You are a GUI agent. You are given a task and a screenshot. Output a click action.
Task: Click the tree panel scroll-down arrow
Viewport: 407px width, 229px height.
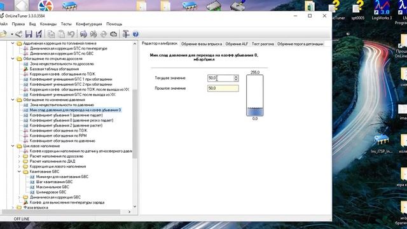[134, 206]
